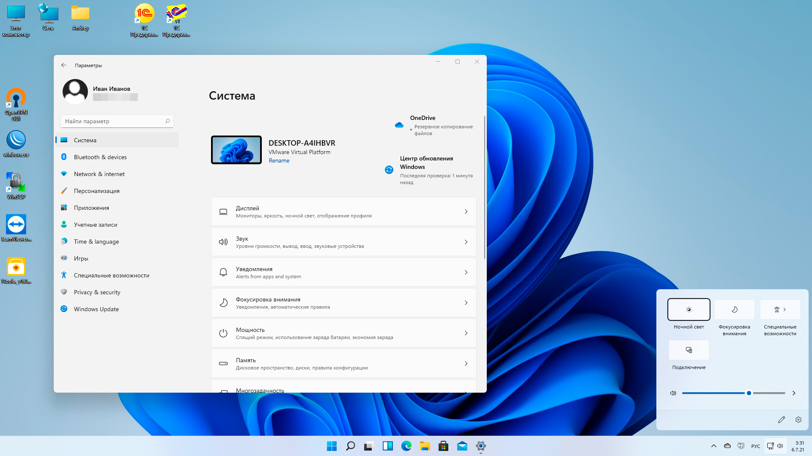
Task: Open Windows Update in sidebar
Action: click(96, 309)
